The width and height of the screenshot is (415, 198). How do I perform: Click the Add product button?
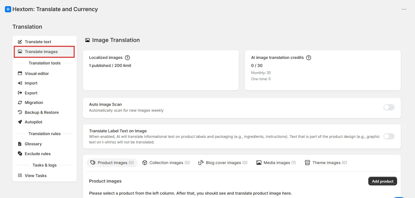pyautogui.click(x=383, y=181)
